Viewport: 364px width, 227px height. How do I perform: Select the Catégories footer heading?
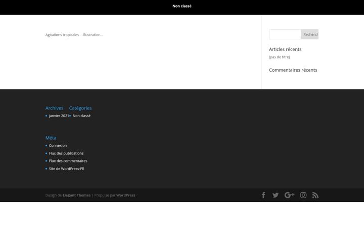tap(80, 108)
